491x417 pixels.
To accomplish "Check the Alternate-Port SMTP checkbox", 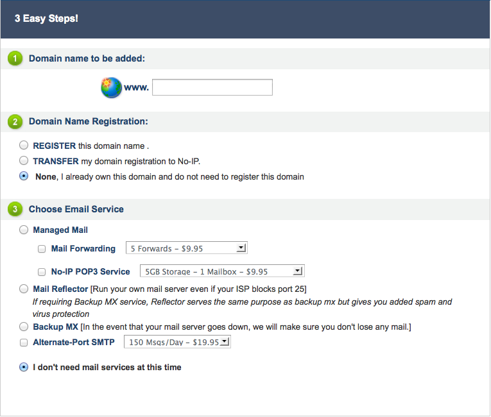I will pyautogui.click(x=24, y=343).
